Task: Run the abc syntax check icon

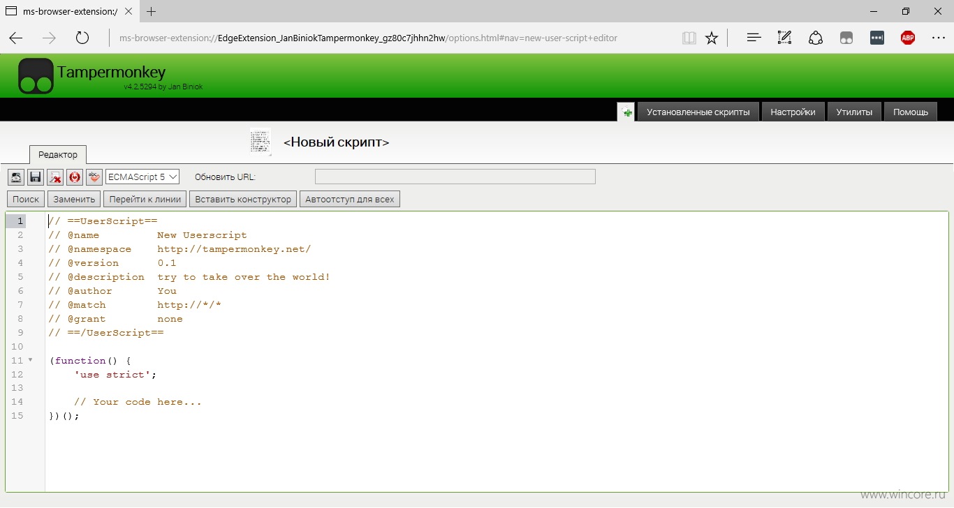Action: pos(94,177)
